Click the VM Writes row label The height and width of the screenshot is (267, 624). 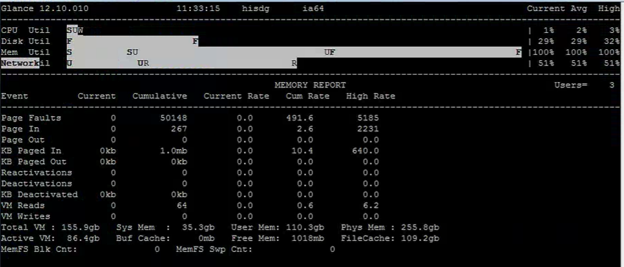pyautogui.click(x=26, y=217)
